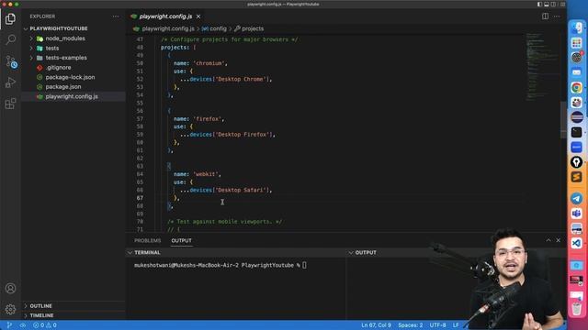This screenshot has height=330, width=588.
Task: Click 'Desktop Firefox' string in code
Action: tap(243, 135)
